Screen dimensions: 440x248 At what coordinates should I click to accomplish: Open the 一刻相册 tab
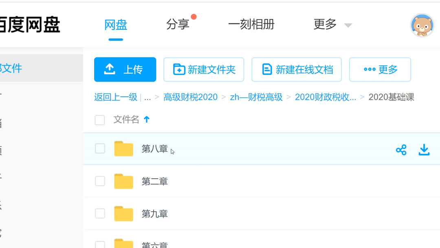[251, 24]
